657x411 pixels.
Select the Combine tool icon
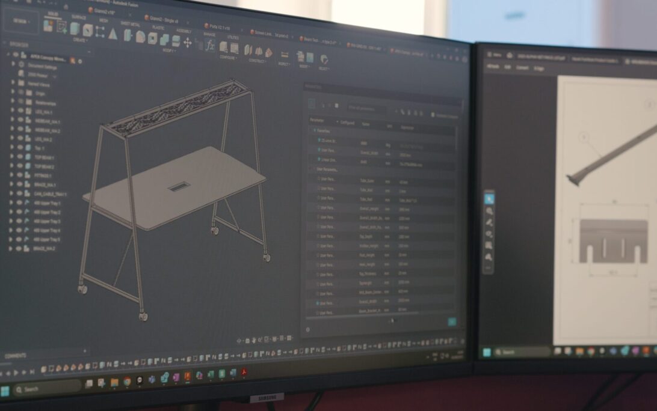(x=164, y=40)
